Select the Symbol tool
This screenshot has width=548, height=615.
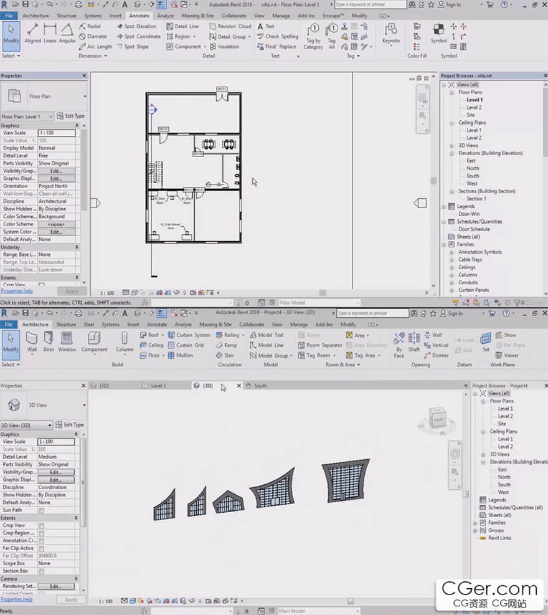438,33
